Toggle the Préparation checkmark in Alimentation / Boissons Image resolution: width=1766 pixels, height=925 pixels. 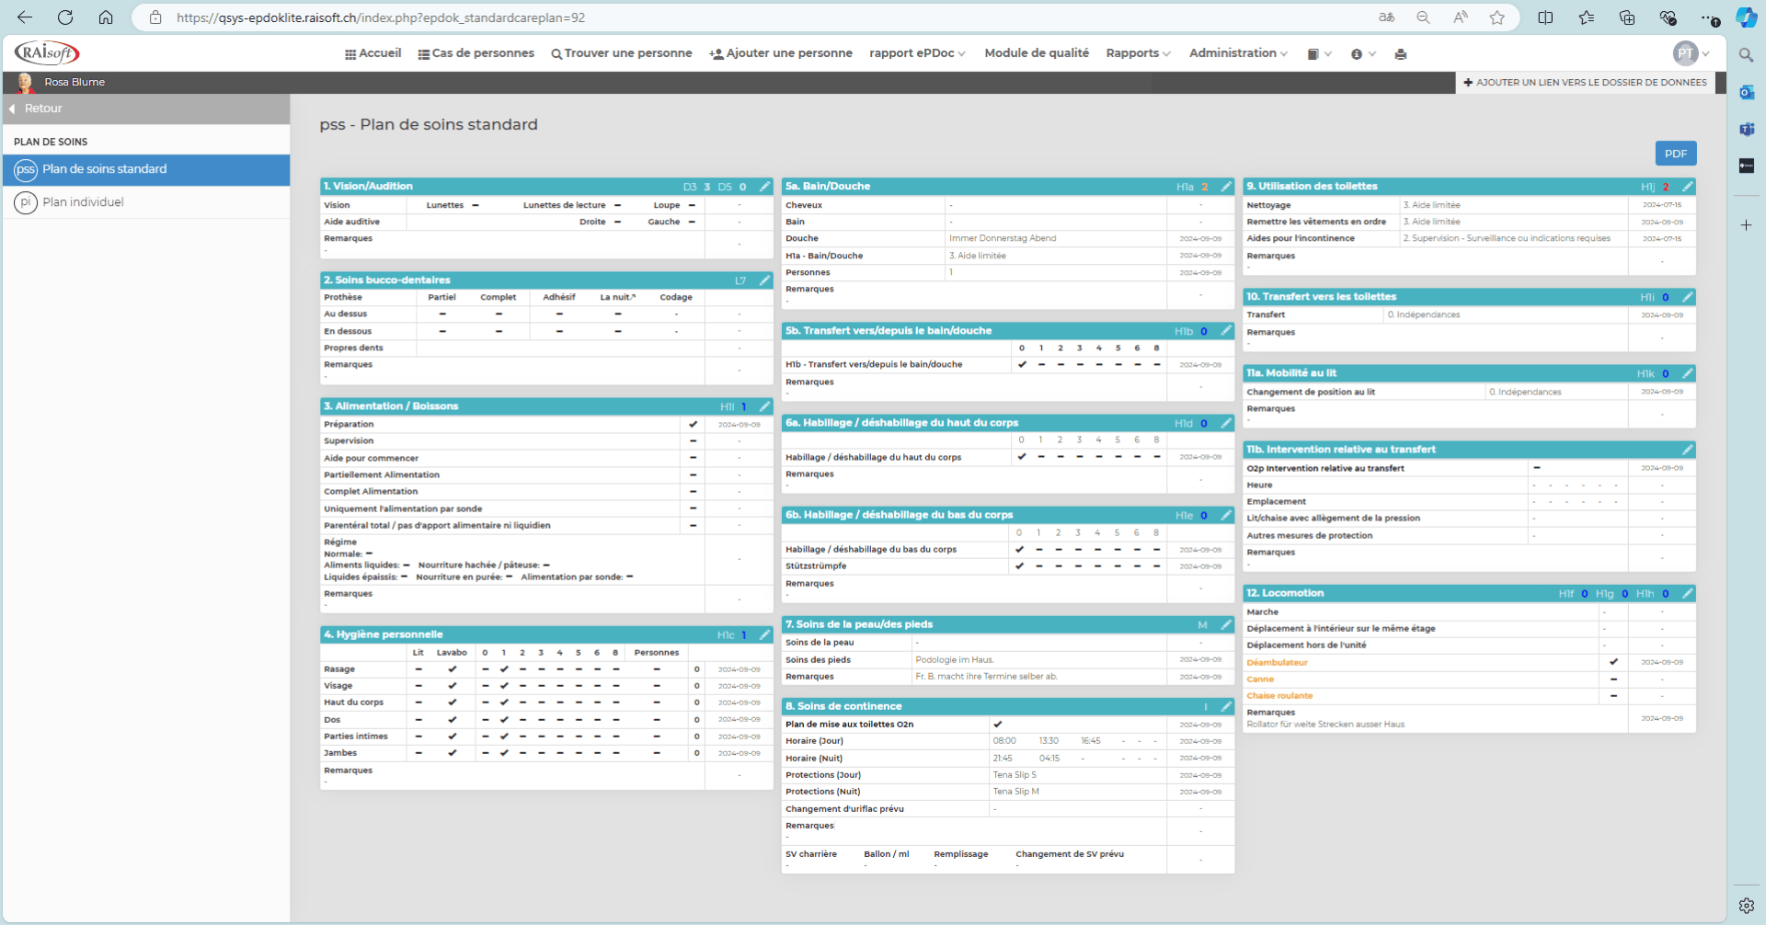pos(694,424)
